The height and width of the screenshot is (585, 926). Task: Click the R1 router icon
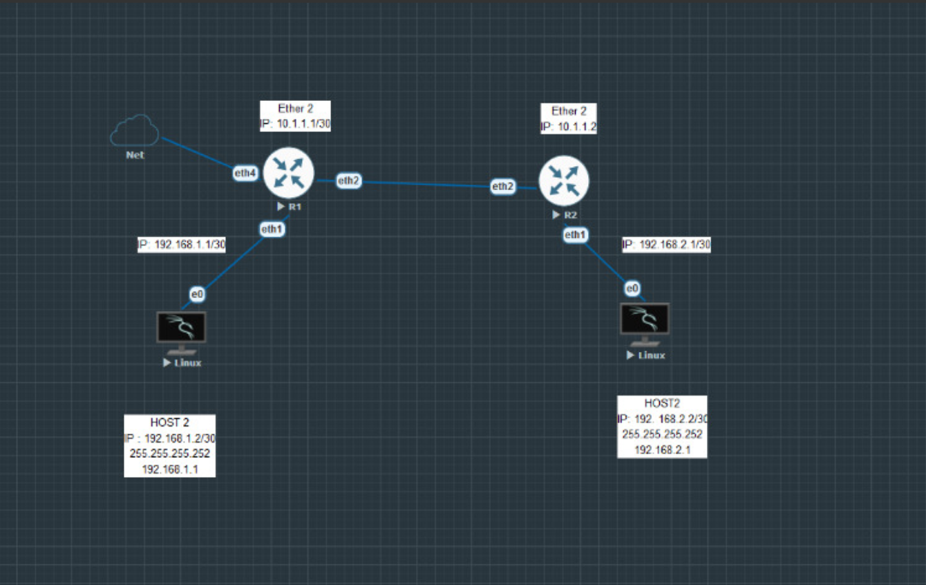pos(288,173)
